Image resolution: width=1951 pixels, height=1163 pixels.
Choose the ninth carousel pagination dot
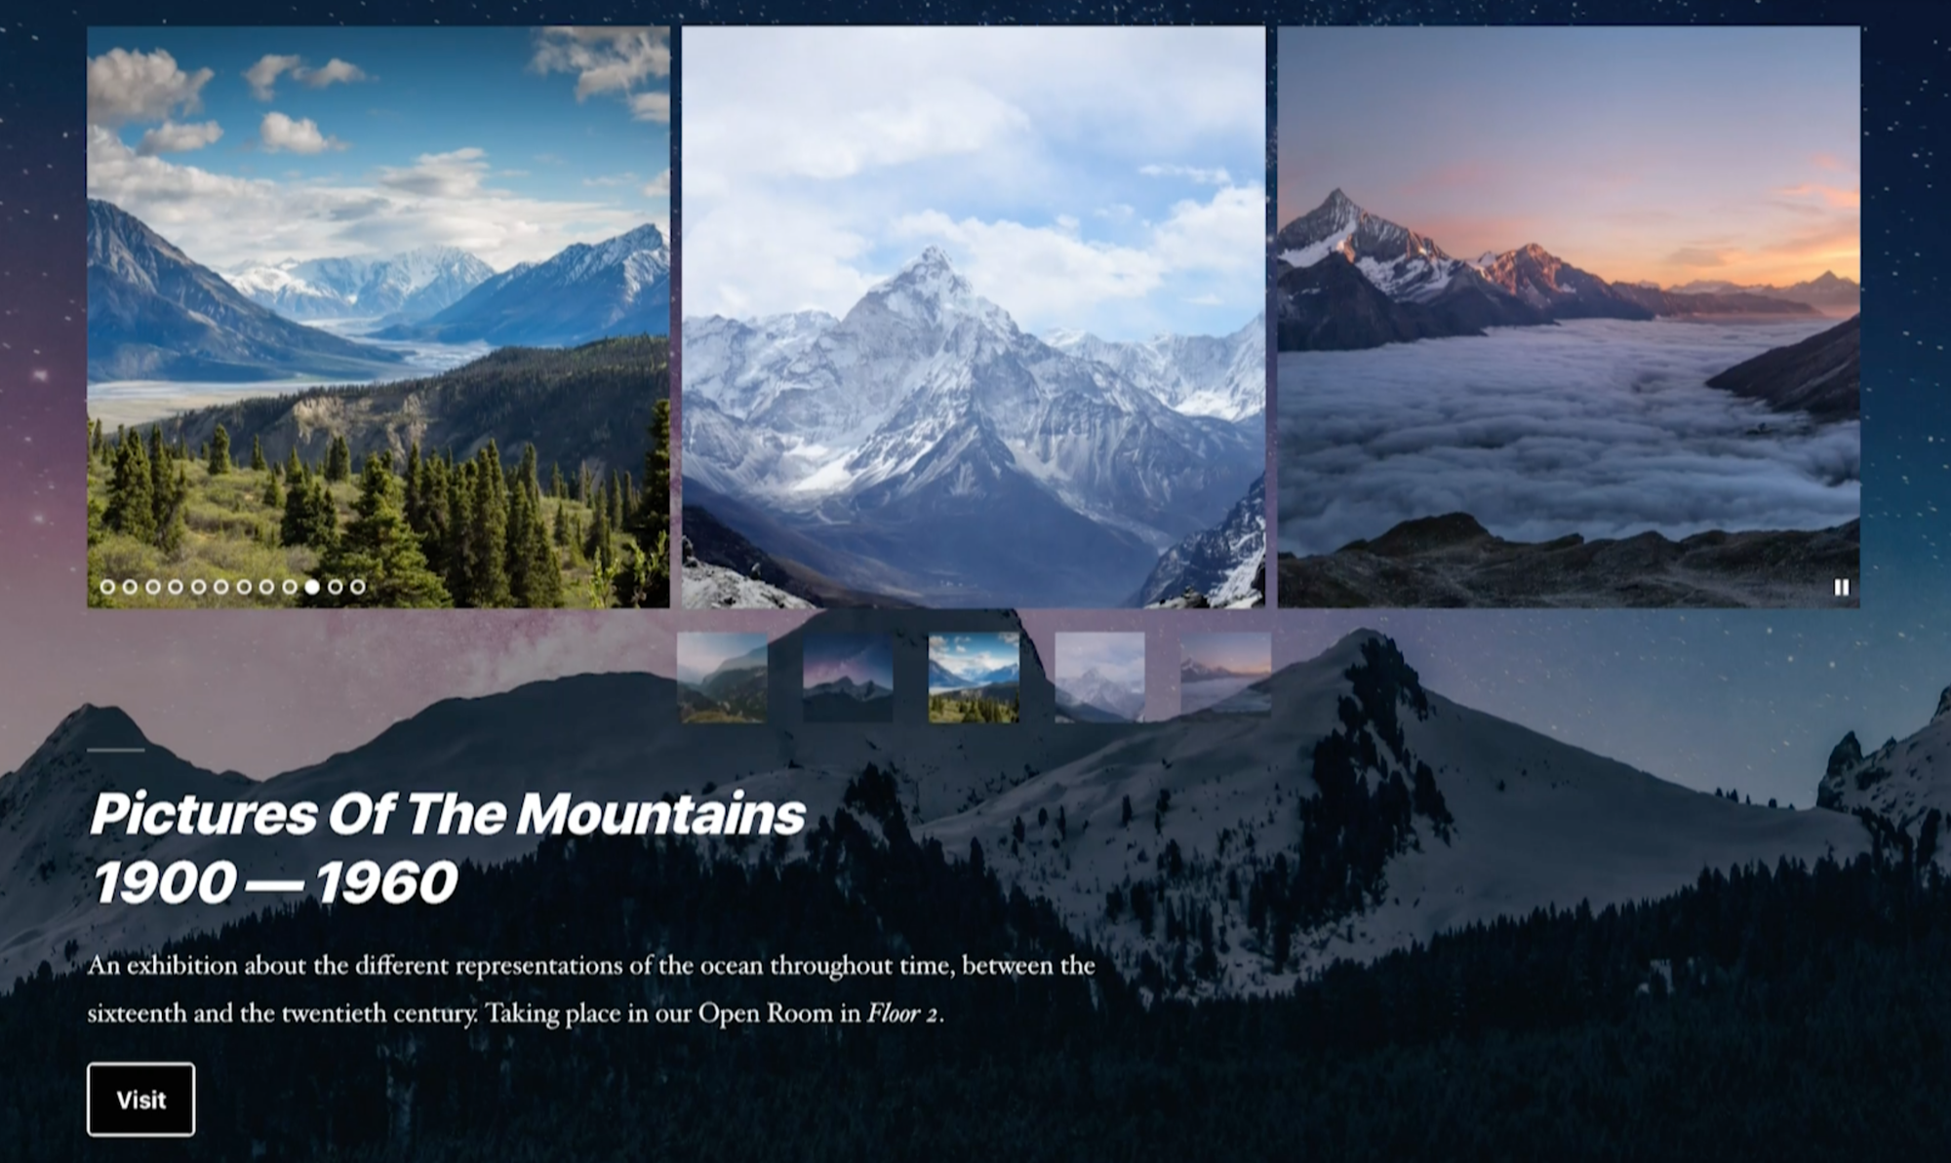[290, 587]
